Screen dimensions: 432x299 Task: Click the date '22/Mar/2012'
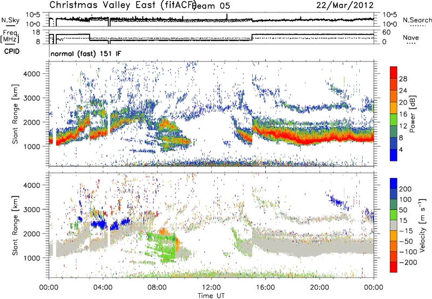click(345, 5)
